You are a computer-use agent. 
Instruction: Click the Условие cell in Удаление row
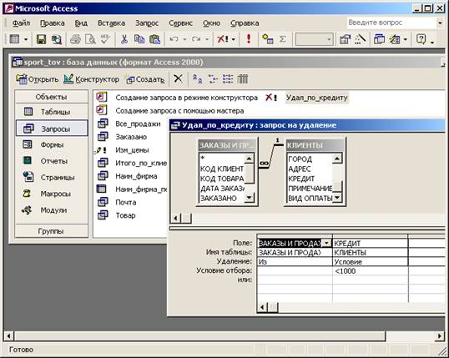click(370, 262)
